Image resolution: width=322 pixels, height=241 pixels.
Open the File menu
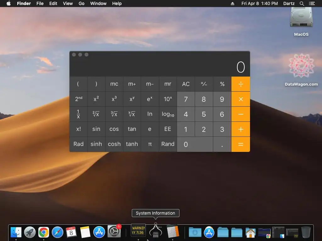pyautogui.click(x=40, y=3)
